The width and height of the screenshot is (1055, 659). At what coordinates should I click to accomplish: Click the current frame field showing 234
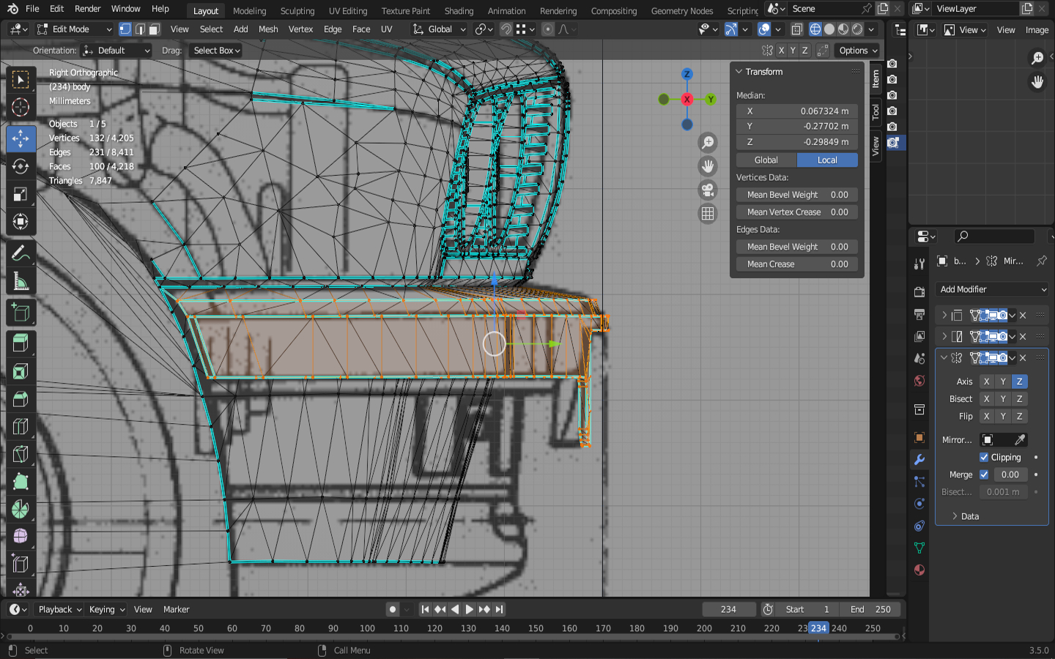pyautogui.click(x=728, y=609)
